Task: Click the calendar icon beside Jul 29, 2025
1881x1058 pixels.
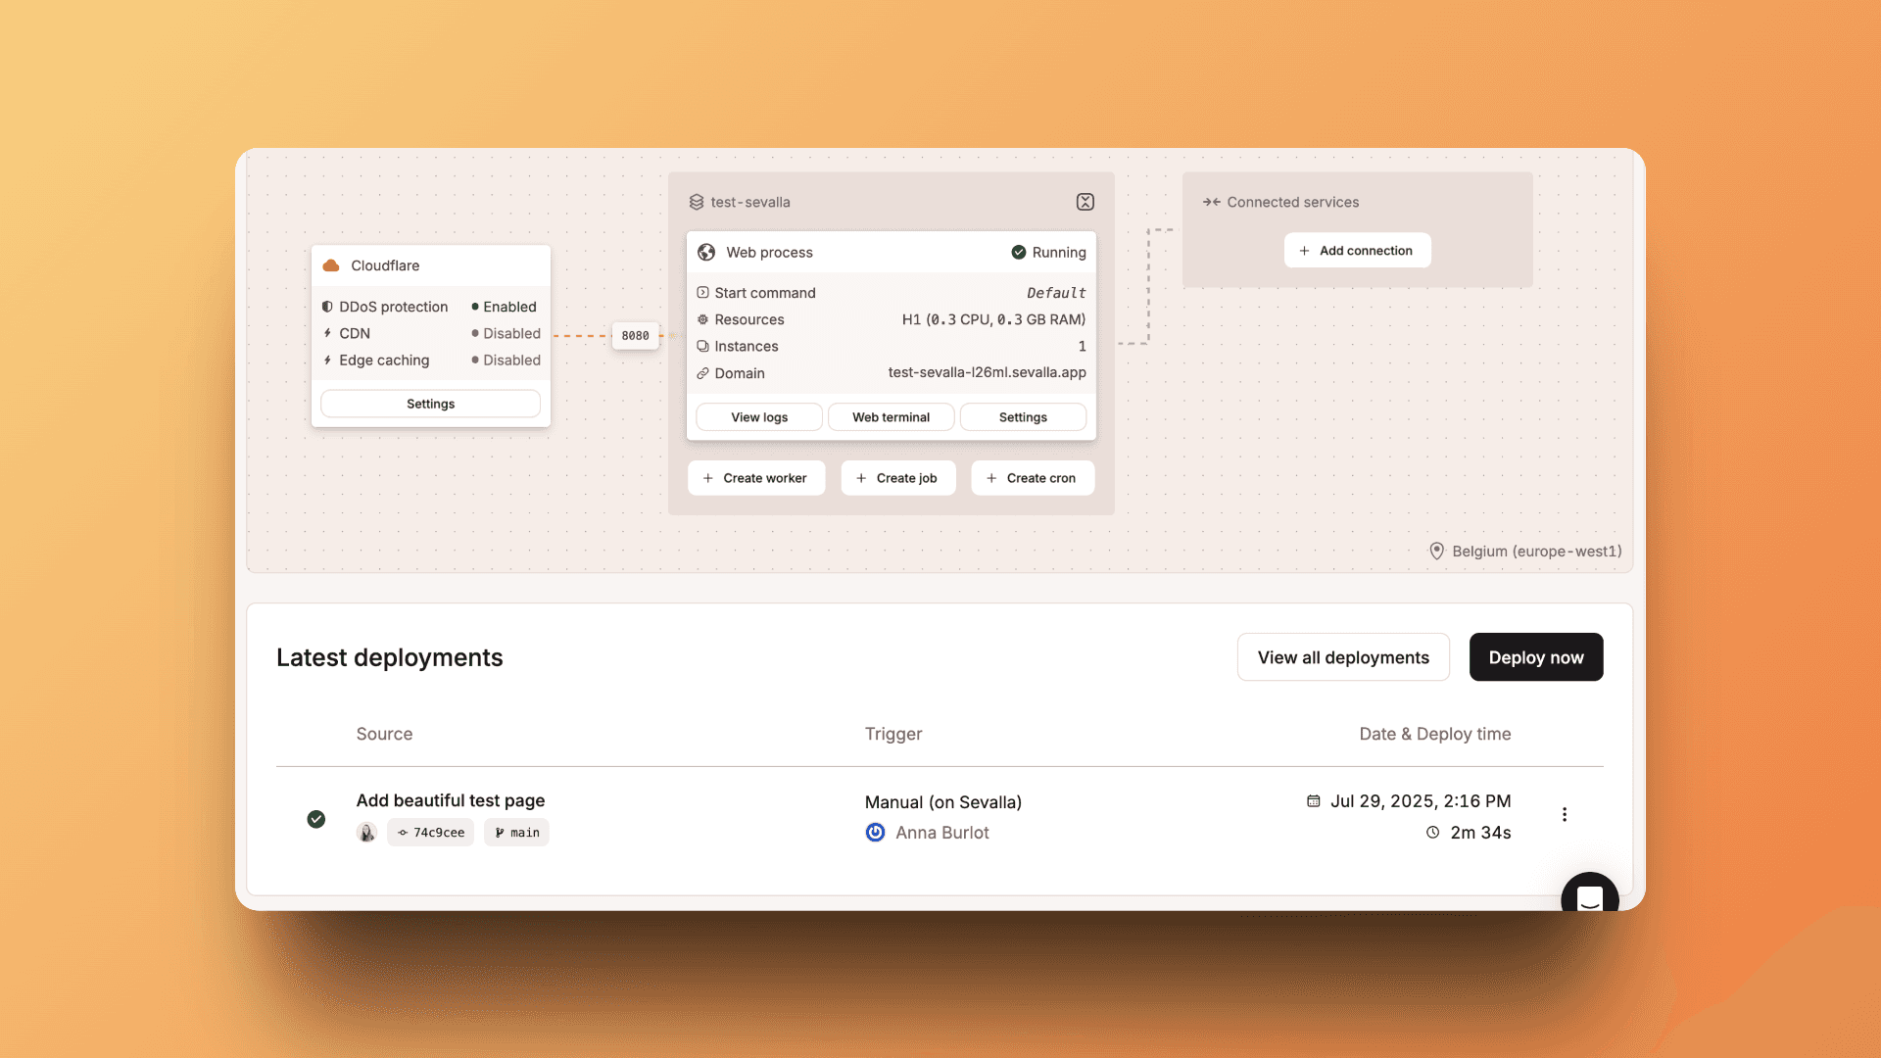Action: (1313, 801)
